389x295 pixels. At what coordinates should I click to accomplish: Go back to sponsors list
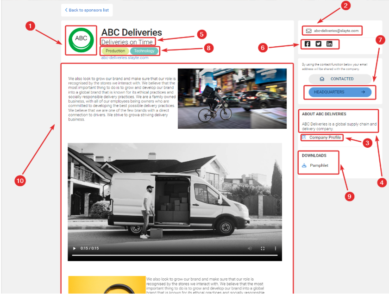pyautogui.click(x=87, y=10)
